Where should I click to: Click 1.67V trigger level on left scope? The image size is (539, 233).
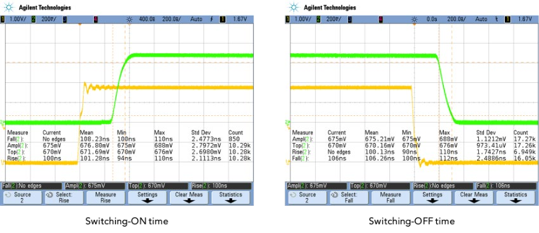(x=240, y=19)
